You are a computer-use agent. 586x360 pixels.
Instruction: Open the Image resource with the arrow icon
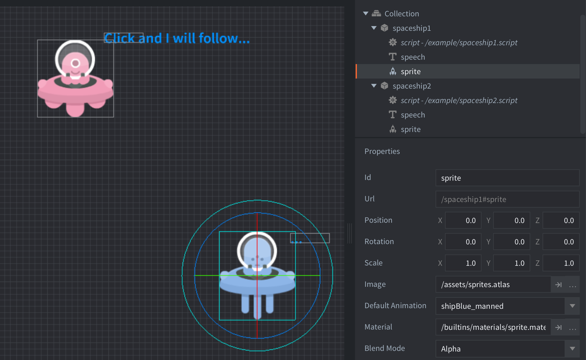pyautogui.click(x=558, y=285)
